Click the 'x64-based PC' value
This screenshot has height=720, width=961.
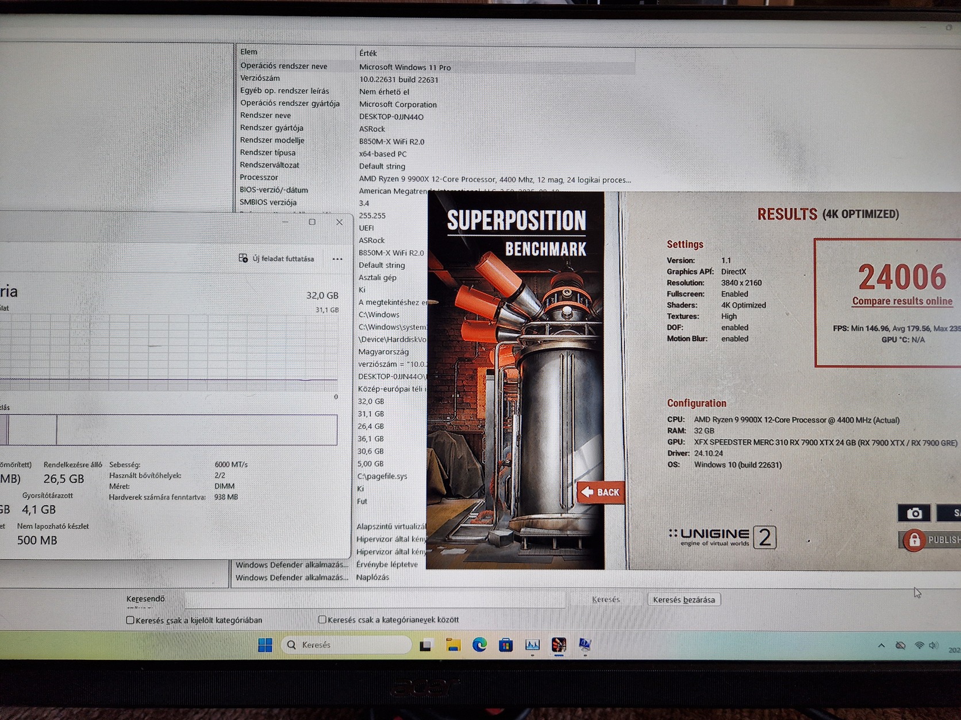tap(383, 154)
